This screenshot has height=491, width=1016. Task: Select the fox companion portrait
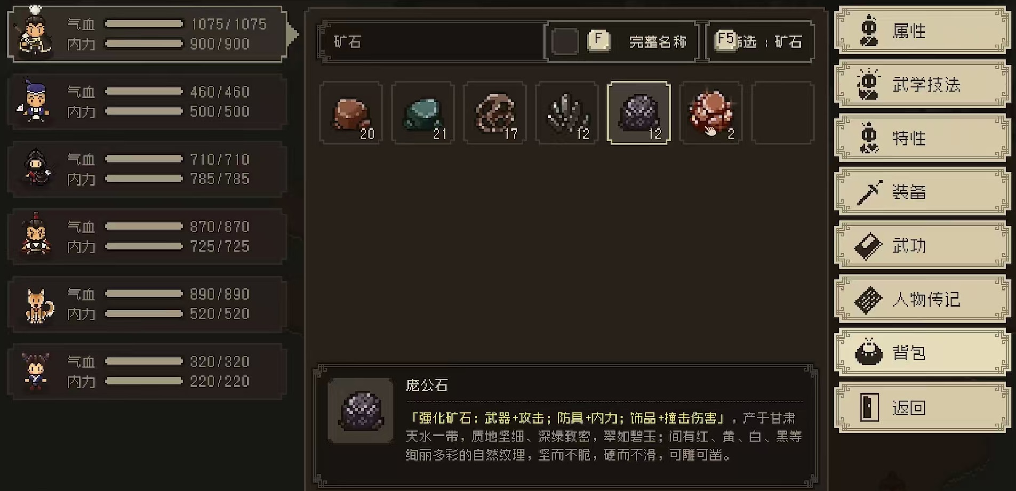37,305
